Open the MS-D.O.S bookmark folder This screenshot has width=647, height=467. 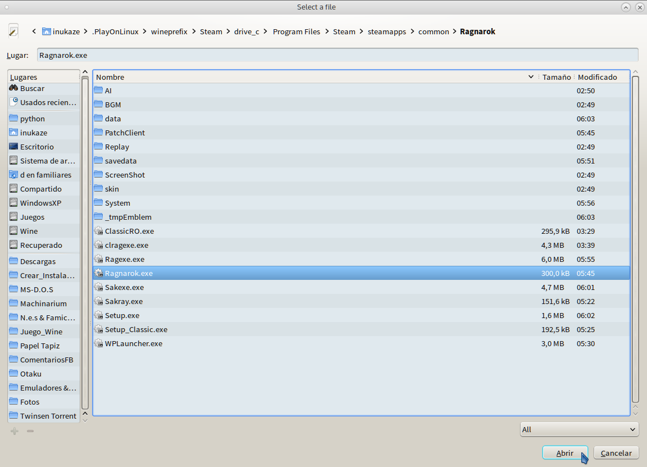pyautogui.click(x=44, y=289)
